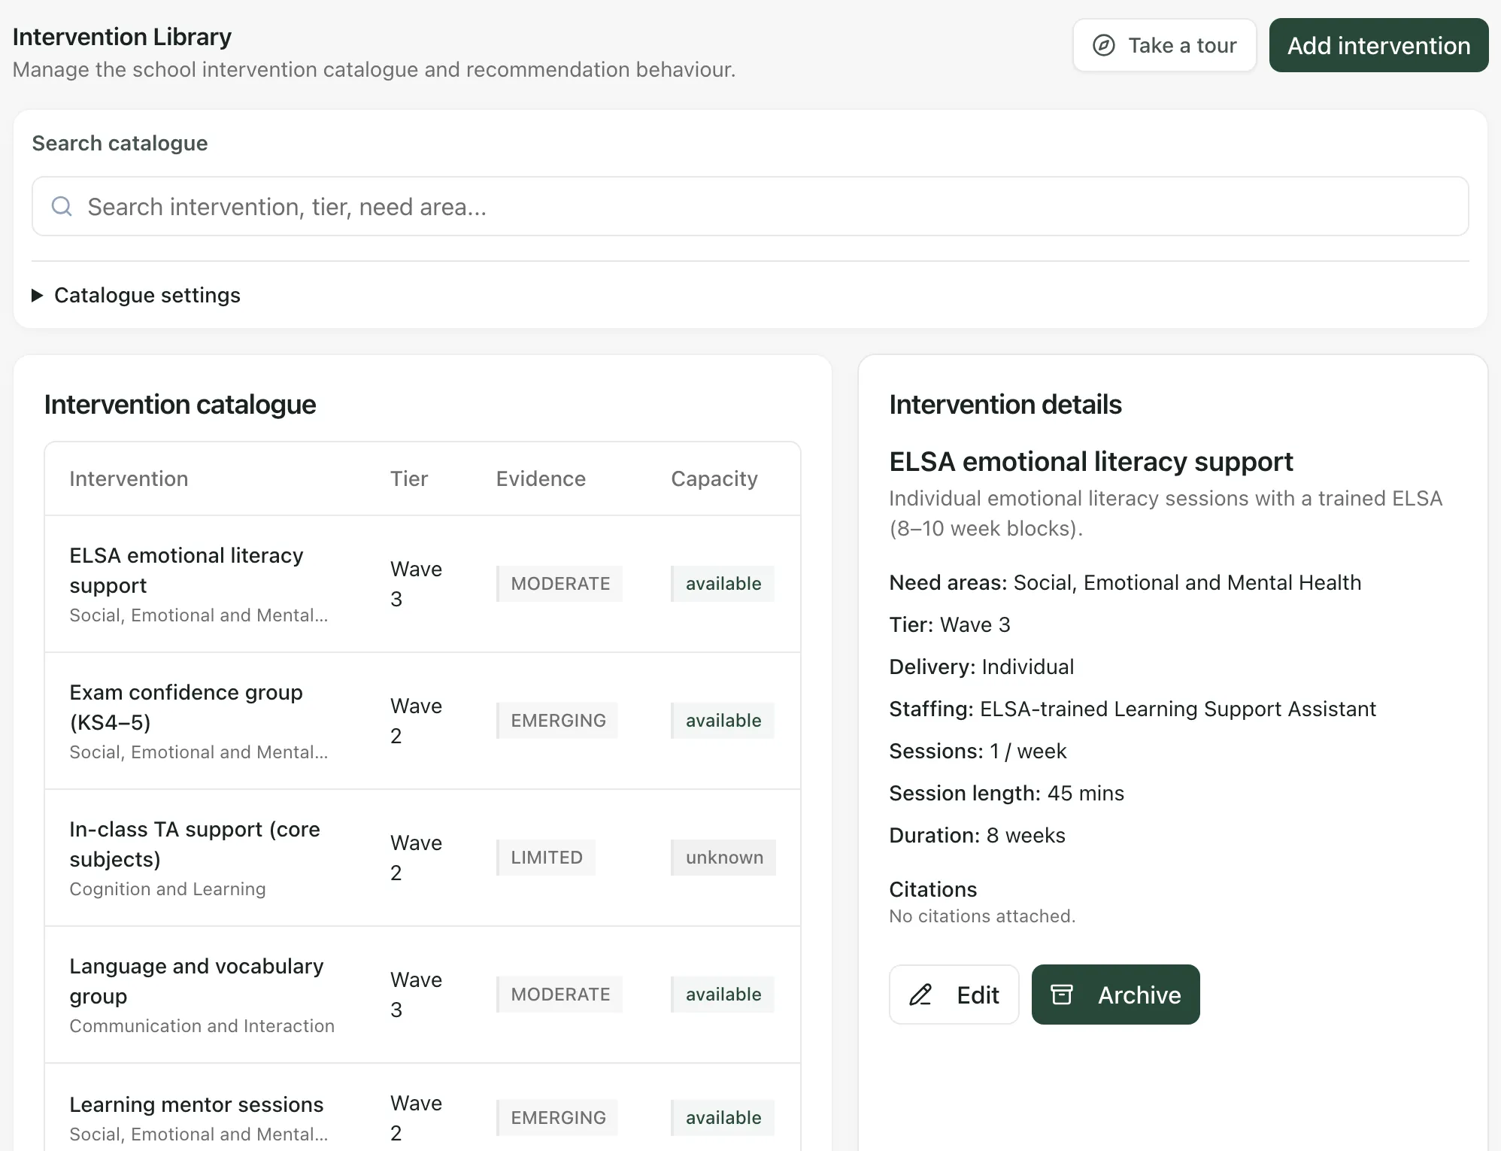
Task: Click the Capacity column header
Action: tap(714, 478)
